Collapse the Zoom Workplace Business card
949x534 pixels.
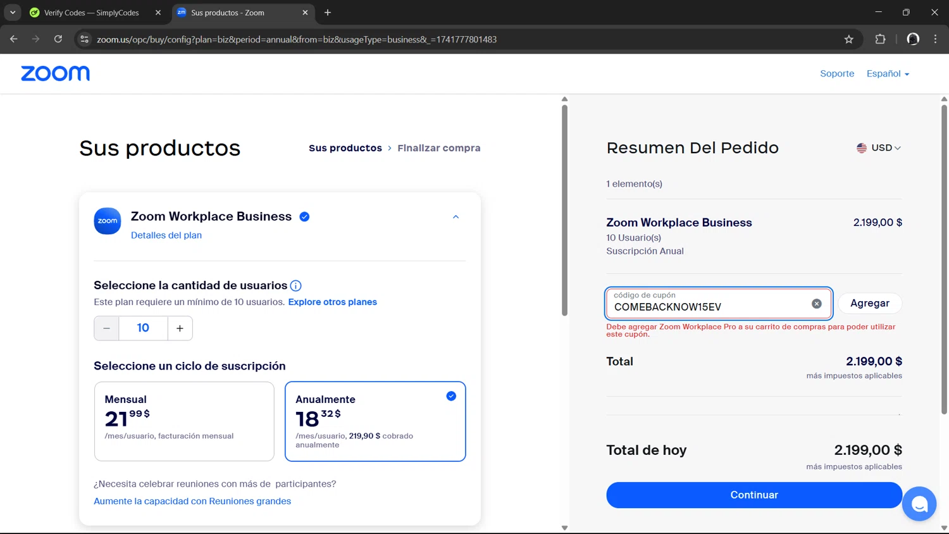(x=456, y=217)
